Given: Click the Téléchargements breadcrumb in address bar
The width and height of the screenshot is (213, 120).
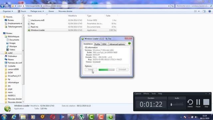Looking at the screenshot, I should pos(33,6).
